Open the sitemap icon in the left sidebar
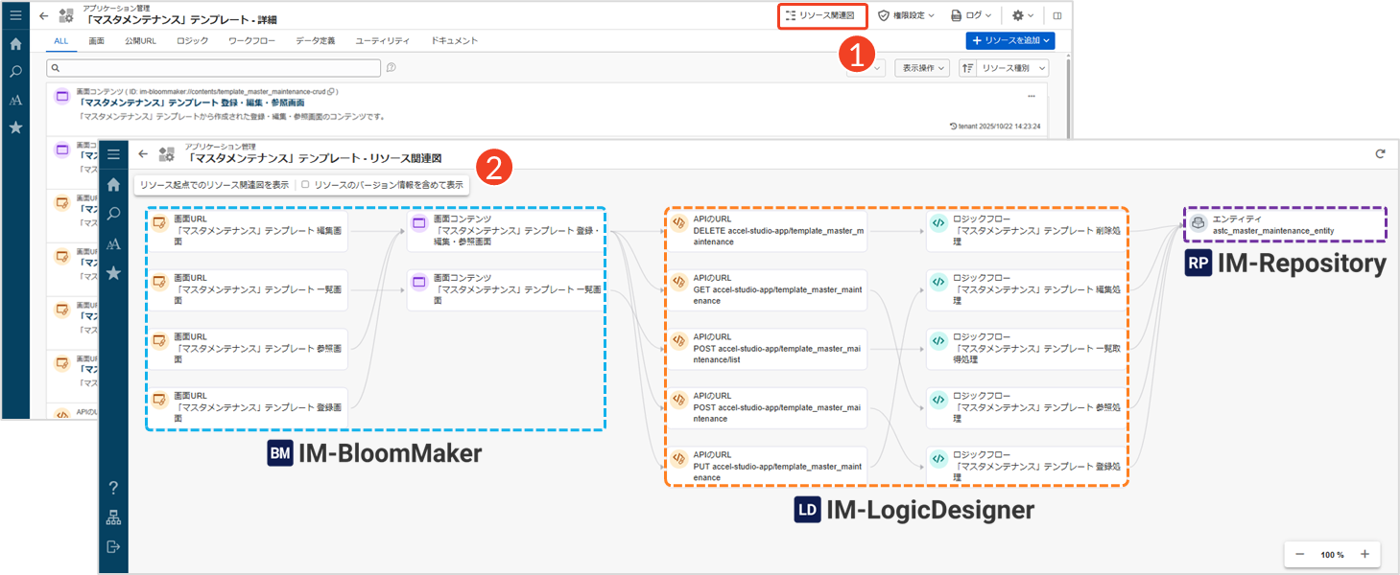The image size is (1400, 575). [x=113, y=517]
